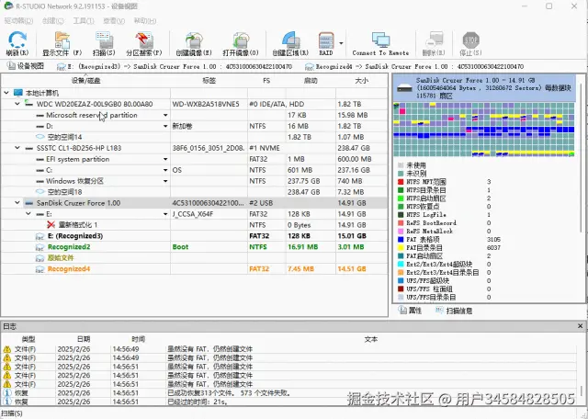Click the red NTFS MFT范围 legend swatch
Viewport: 588px width, 419px height.
[401, 182]
